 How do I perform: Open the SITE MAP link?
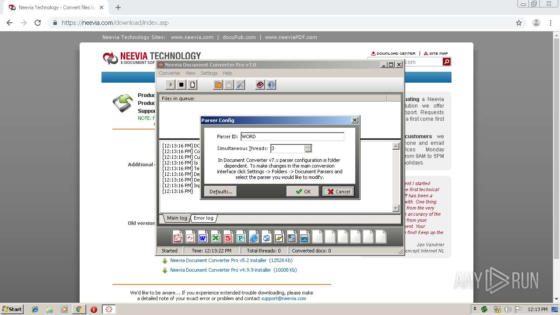tap(436, 53)
